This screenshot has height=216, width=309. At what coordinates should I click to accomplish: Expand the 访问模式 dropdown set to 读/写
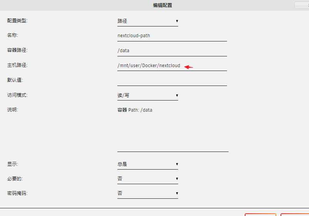tap(147, 96)
